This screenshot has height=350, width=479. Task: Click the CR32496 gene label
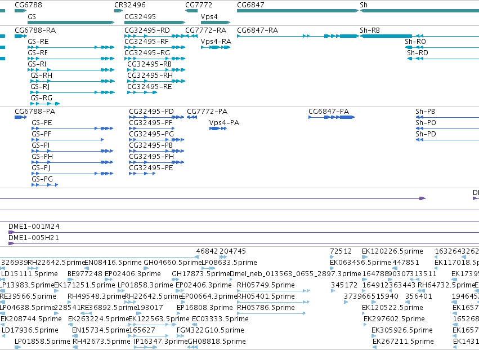click(130, 5)
